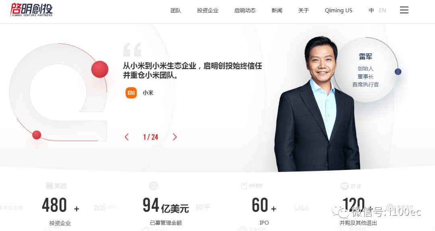Open the 启明动态 menu item
This screenshot has width=435, height=231.
click(245, 10)
